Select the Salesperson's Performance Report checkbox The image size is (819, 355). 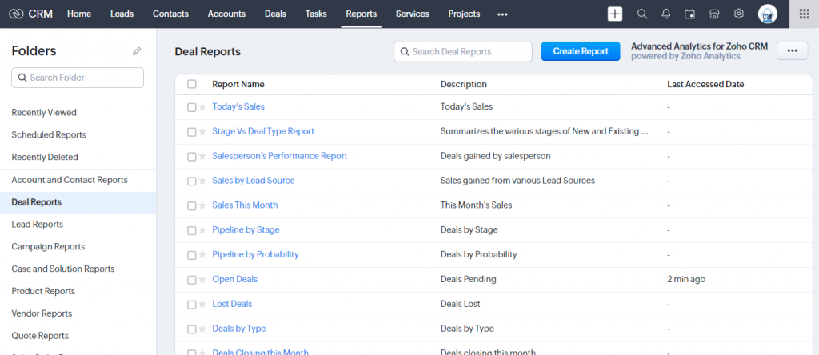click(192, 156)
